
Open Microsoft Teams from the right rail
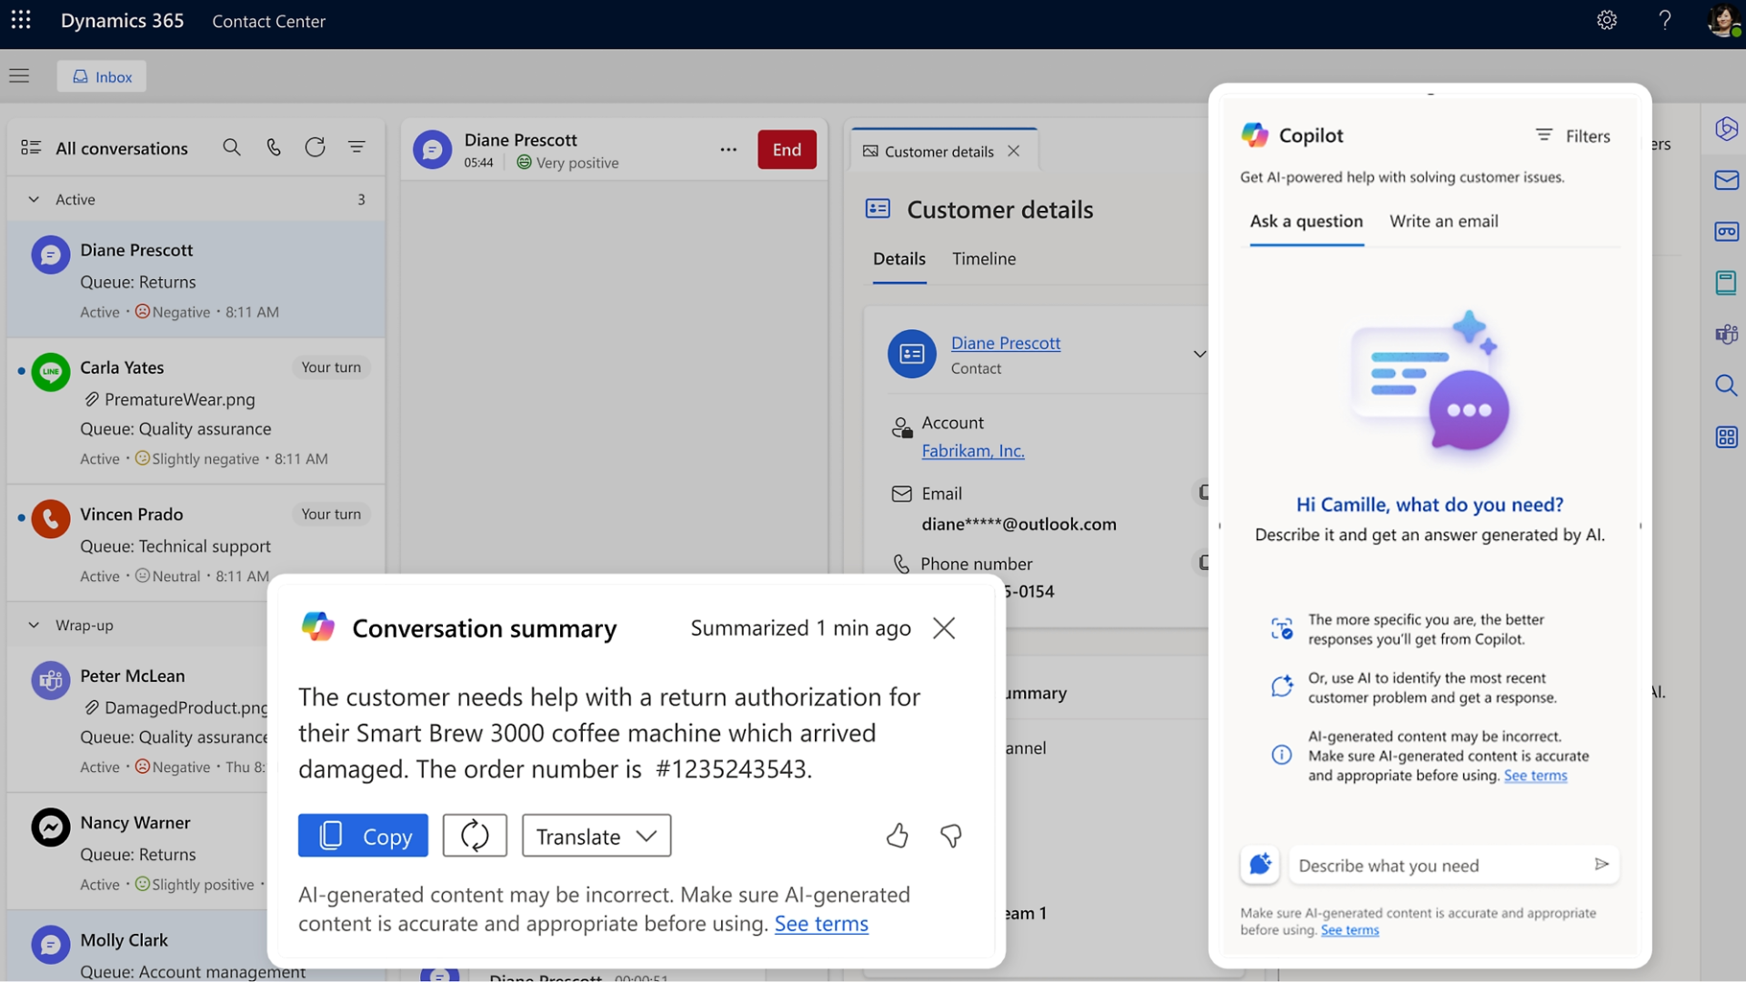tap(1726, 334)
